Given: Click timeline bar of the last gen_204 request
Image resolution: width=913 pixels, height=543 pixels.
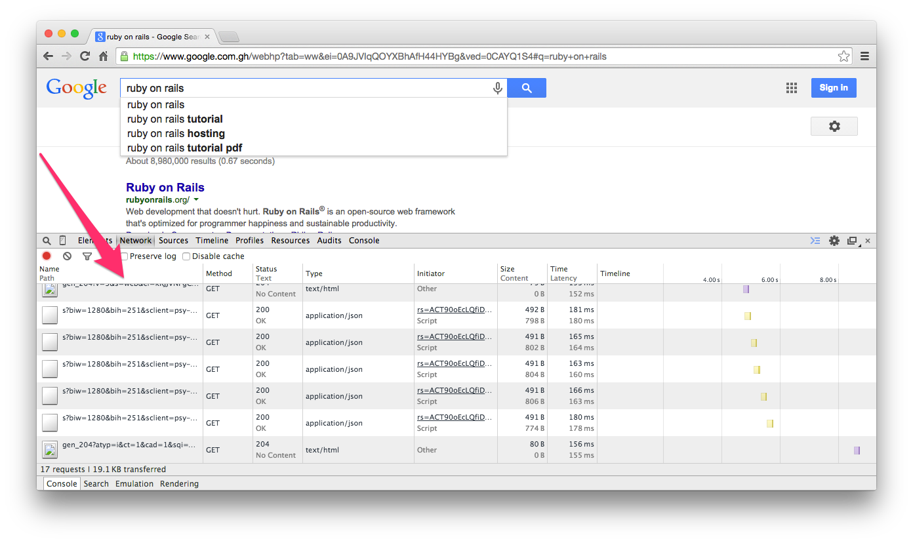Looking at the screenshot, I should tap(857, 451).
